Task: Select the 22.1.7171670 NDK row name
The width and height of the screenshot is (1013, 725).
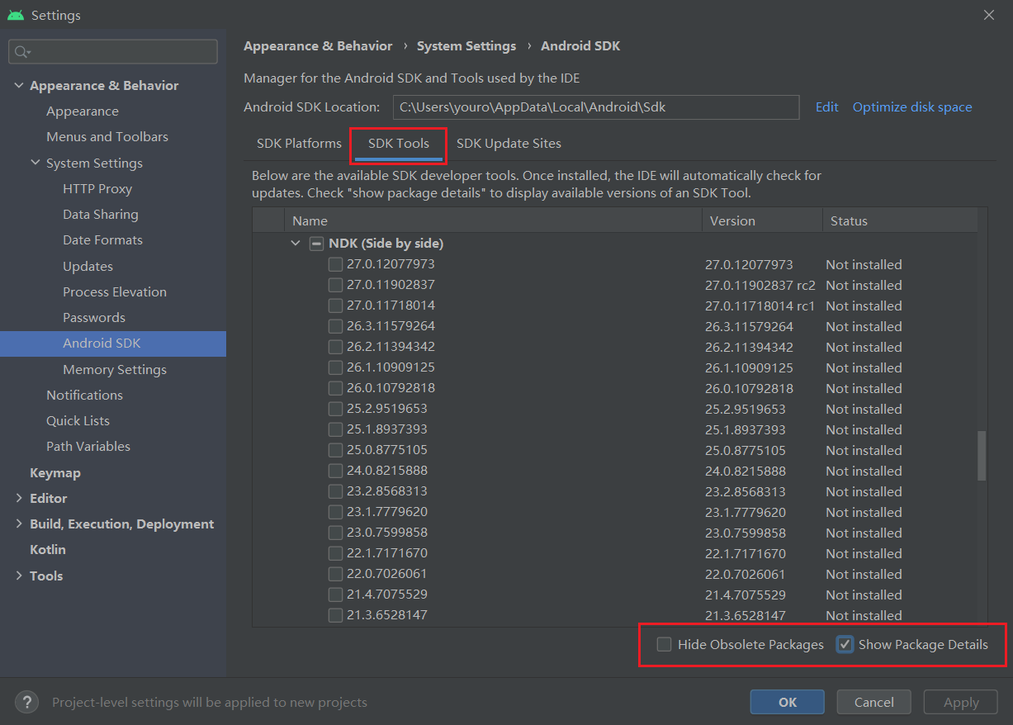Action: 387,553
